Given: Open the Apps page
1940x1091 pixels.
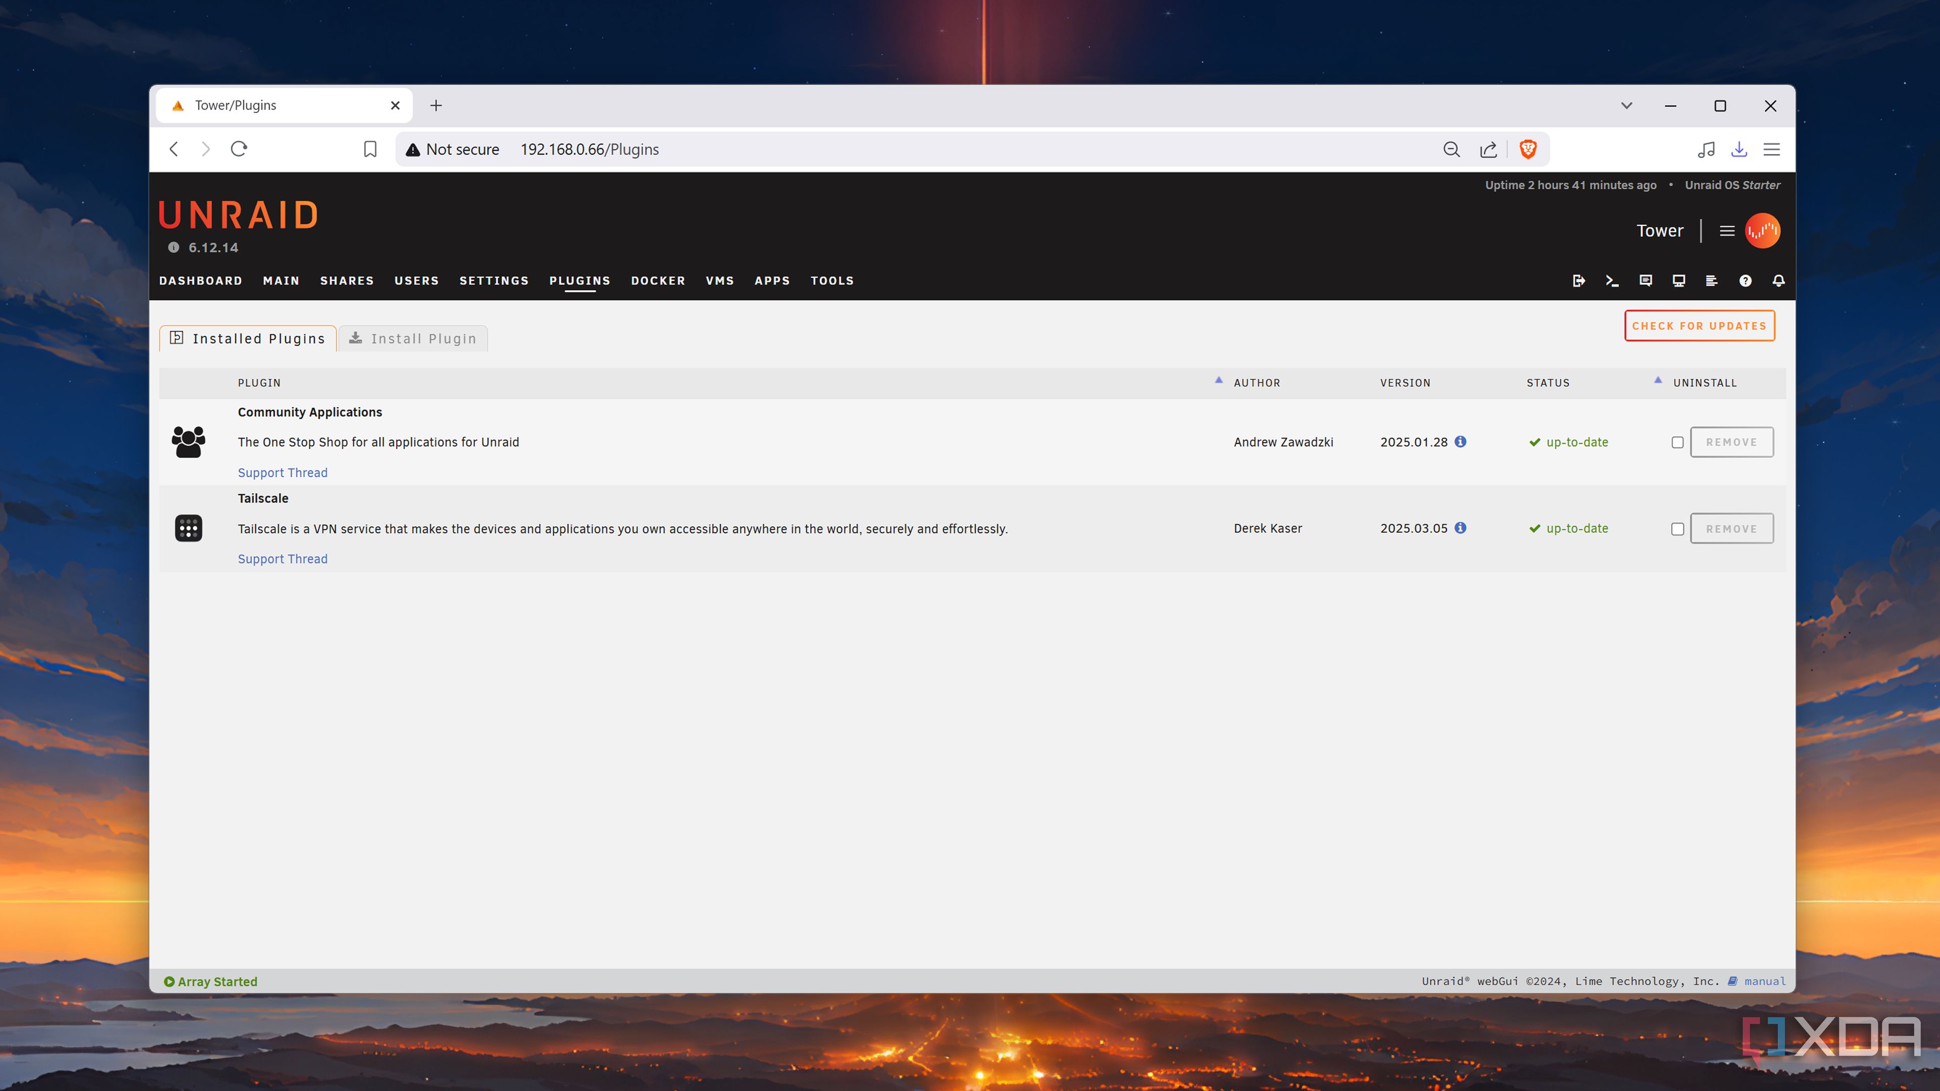Looking at the screenshot, I should [x=772, y=281].
